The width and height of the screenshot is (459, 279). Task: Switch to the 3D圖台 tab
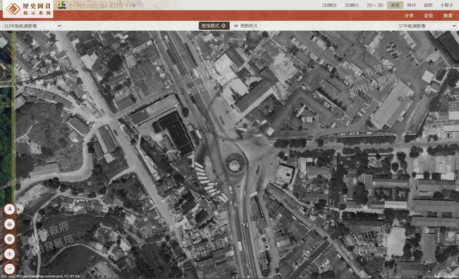[352, 5]
